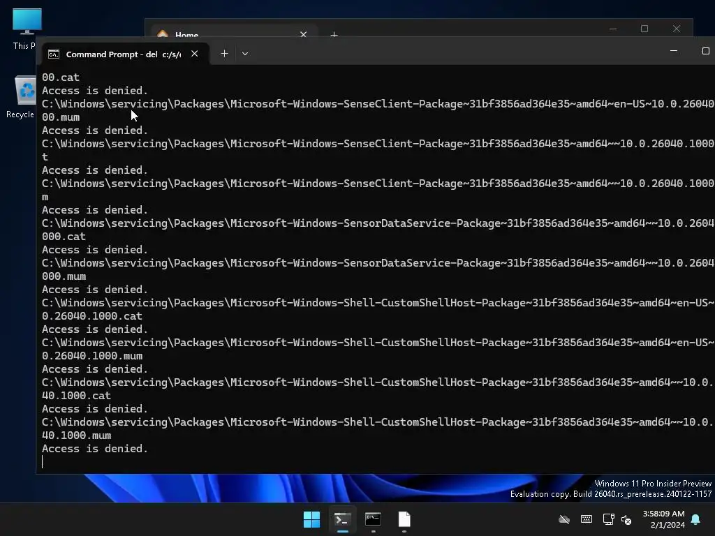715x536 pixels.
Task: Open the clock showing 3:58:09 AM
Action: tap(663, 519)
